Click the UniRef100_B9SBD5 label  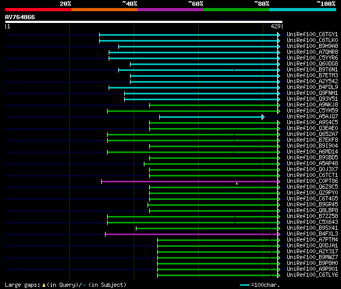pos(312,158)
